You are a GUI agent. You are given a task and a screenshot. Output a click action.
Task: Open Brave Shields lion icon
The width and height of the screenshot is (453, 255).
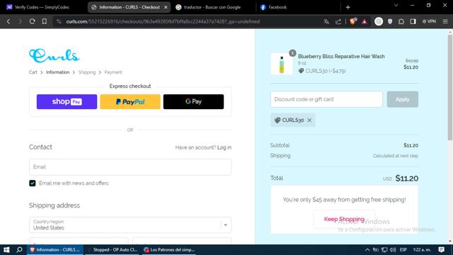(x=352, y=21)
